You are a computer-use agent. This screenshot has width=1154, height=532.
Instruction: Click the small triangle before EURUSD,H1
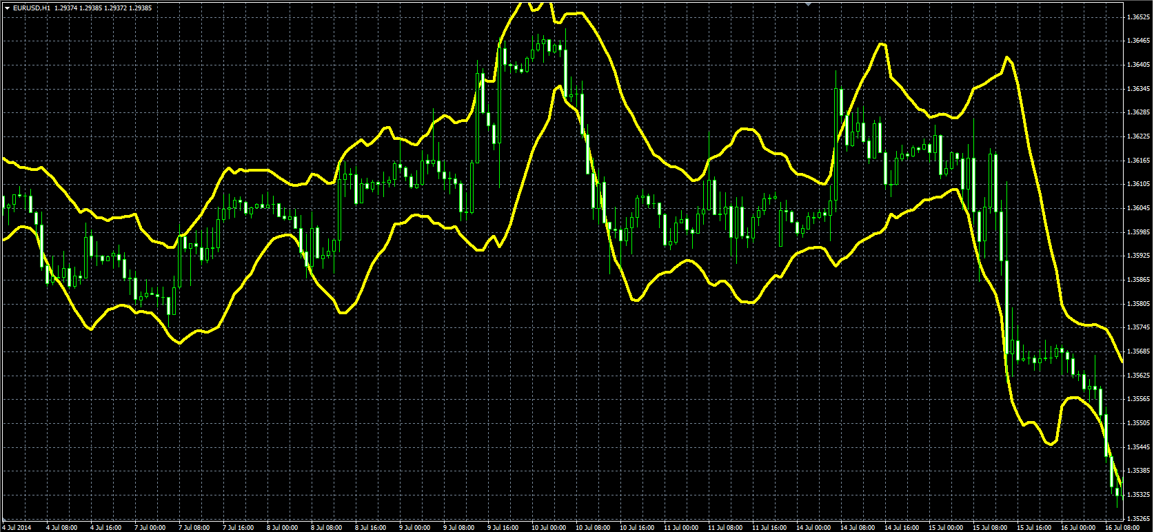tap(7, 8)
